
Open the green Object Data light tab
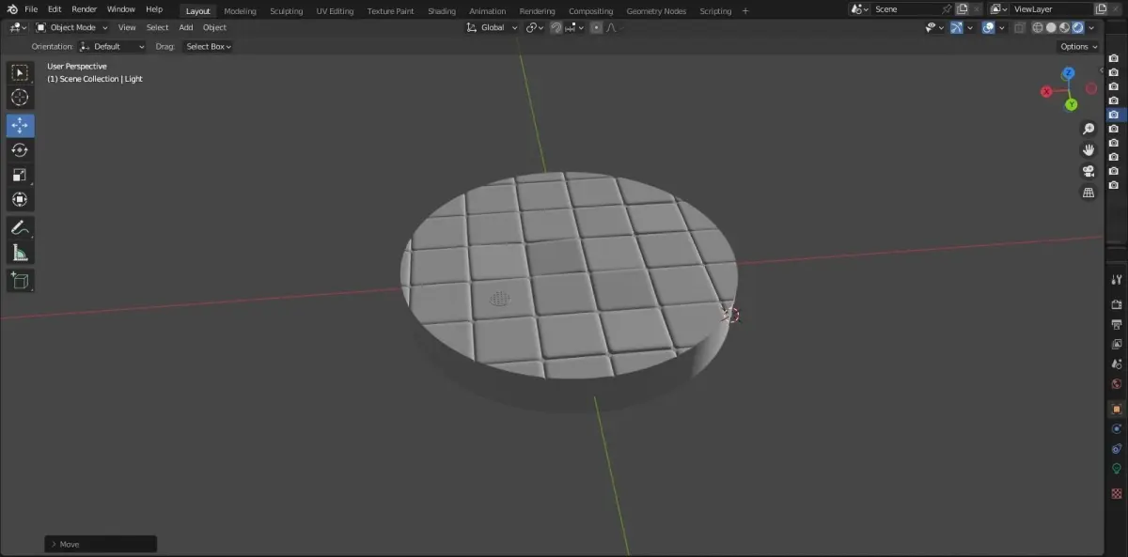[1117, 469]
